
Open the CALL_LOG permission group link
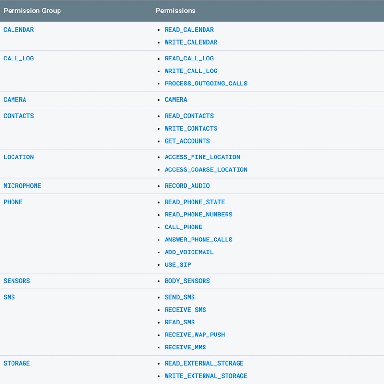(x=19, y=58)
